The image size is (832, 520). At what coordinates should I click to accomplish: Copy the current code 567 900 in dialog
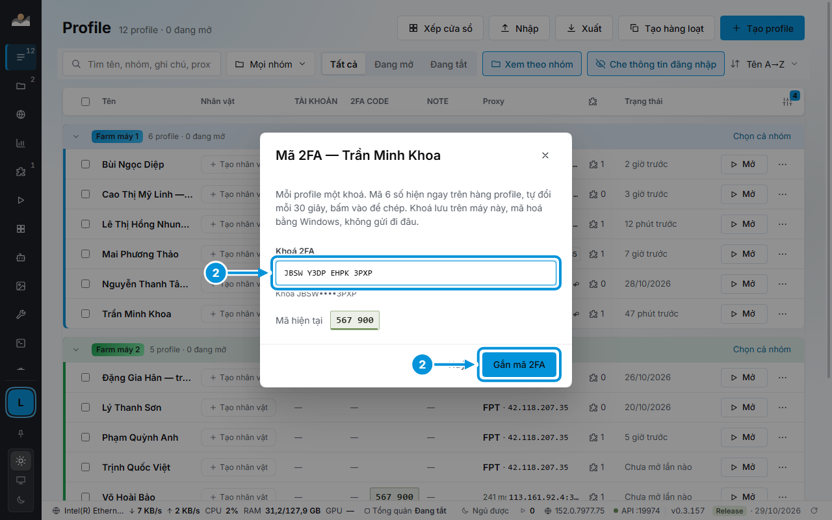[355, 321]
